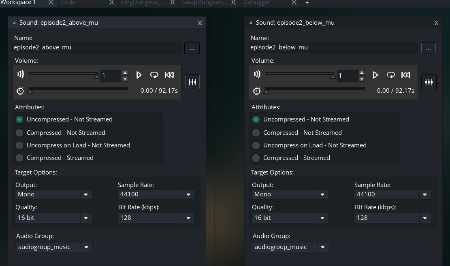The width and height of the screenshot is (450, 266).
Task: Click the stopwatch position icon in episode2_below_mu
Action: coord(256,91)
